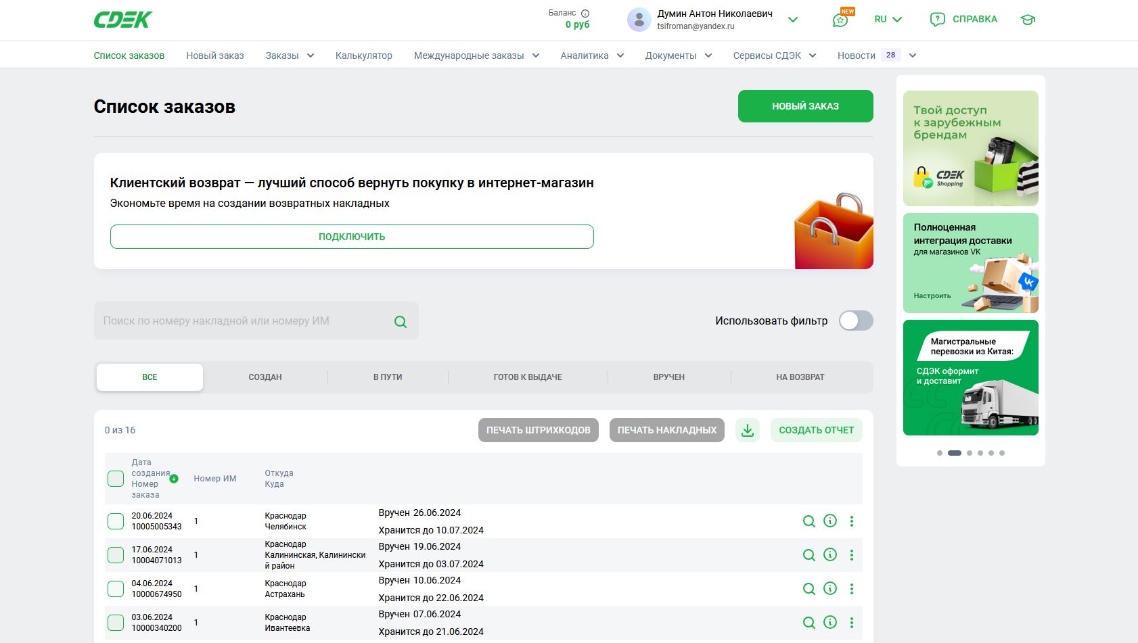This screenshot has height=643, width=1138.
Task: Open info icon for order 10004071013
Action: click(x=830, y=554)
